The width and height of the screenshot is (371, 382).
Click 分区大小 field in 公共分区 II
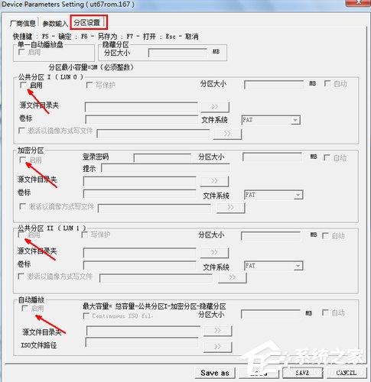[x=271, y=235]
